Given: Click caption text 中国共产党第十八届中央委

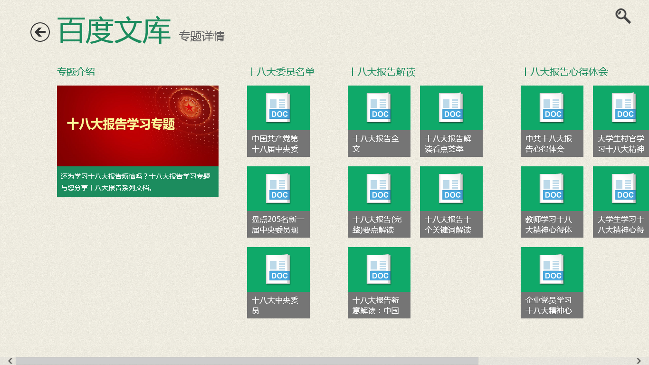Looking at the screenshot, I should click(275, 144).
